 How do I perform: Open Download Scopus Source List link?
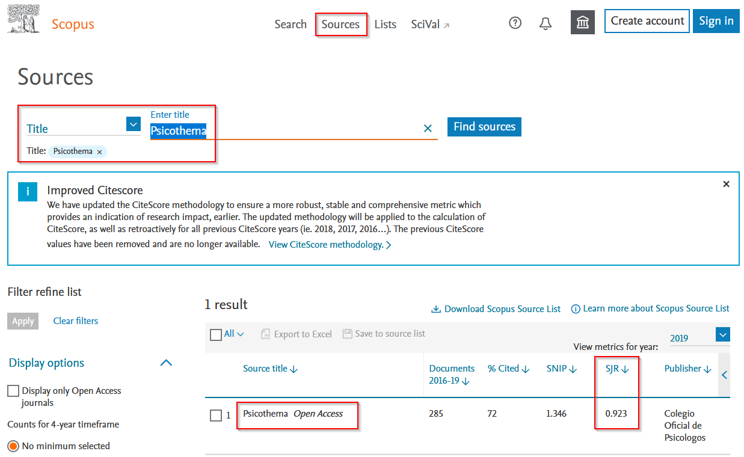tap(496, 309)
